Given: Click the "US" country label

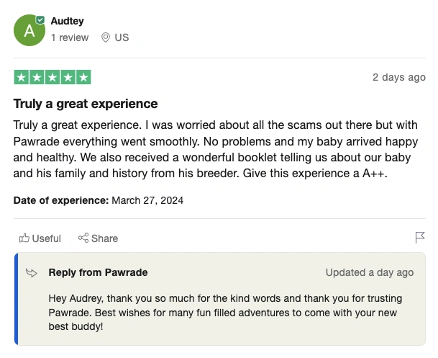Looking at the screenshot, I should coord(122,37).
